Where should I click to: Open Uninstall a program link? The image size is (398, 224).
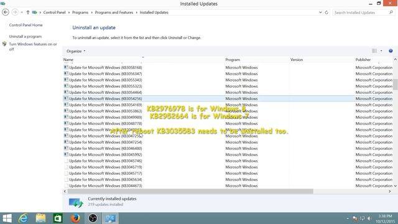click(25, 36)
